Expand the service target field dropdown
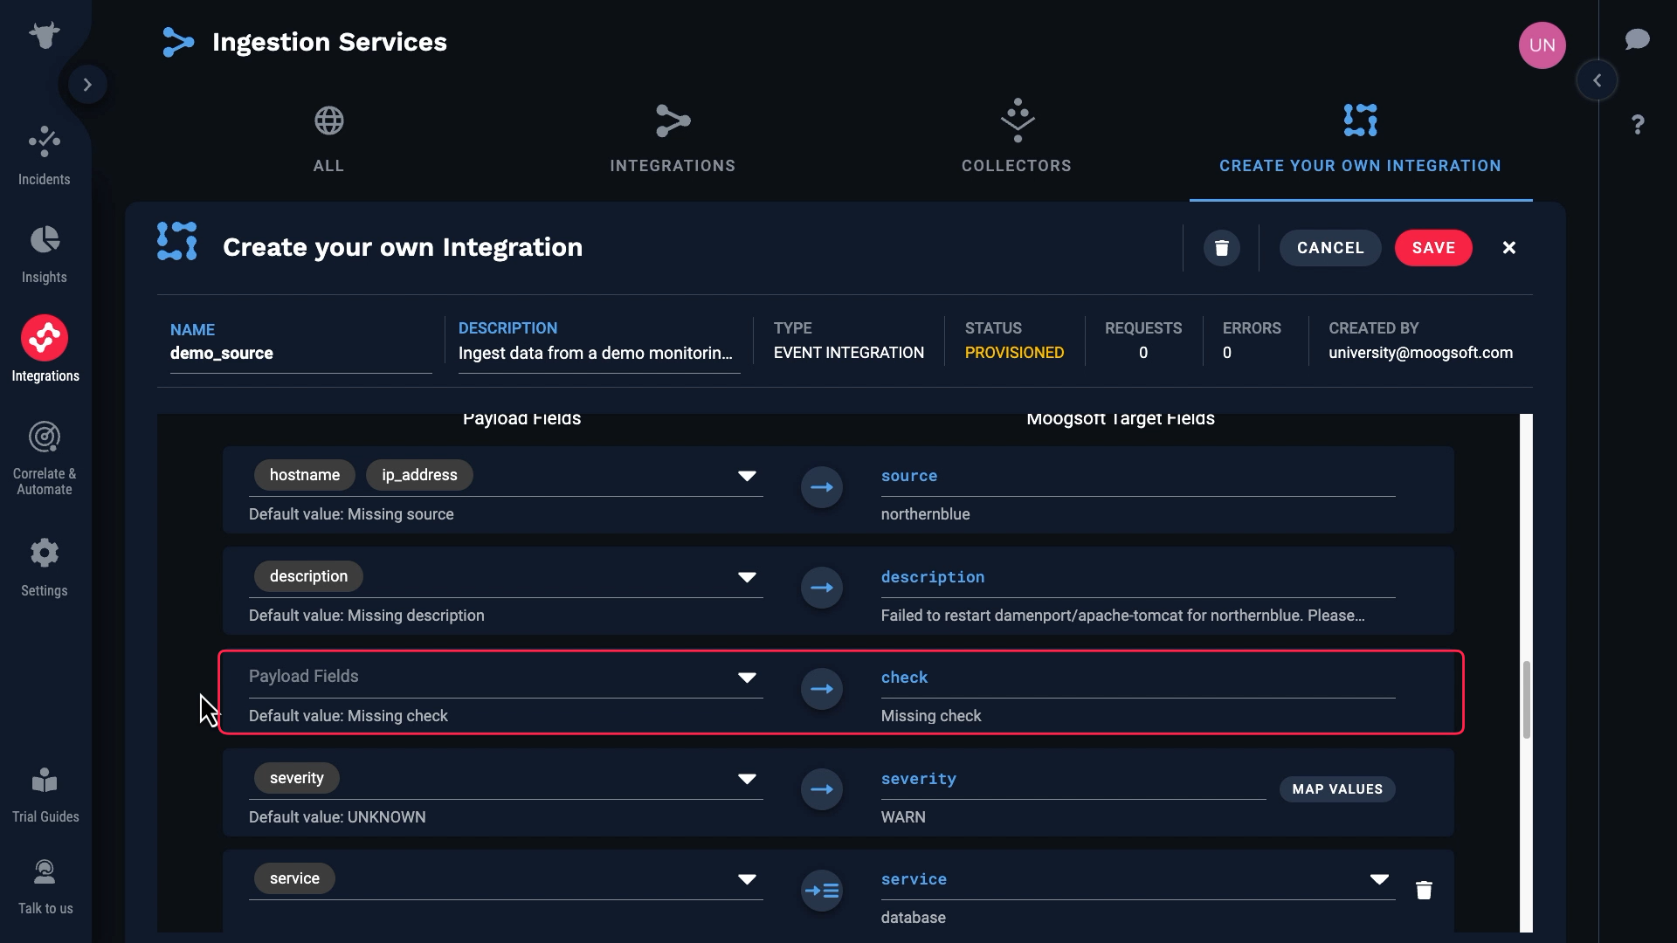Image resolution: width=1677 pixels, height=943 pixels. pyautogui.click(x=1379, y=879)
